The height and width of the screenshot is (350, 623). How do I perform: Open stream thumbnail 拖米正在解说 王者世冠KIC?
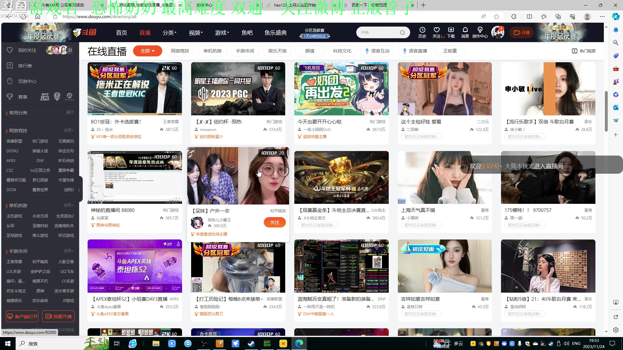tap(135, 89)
